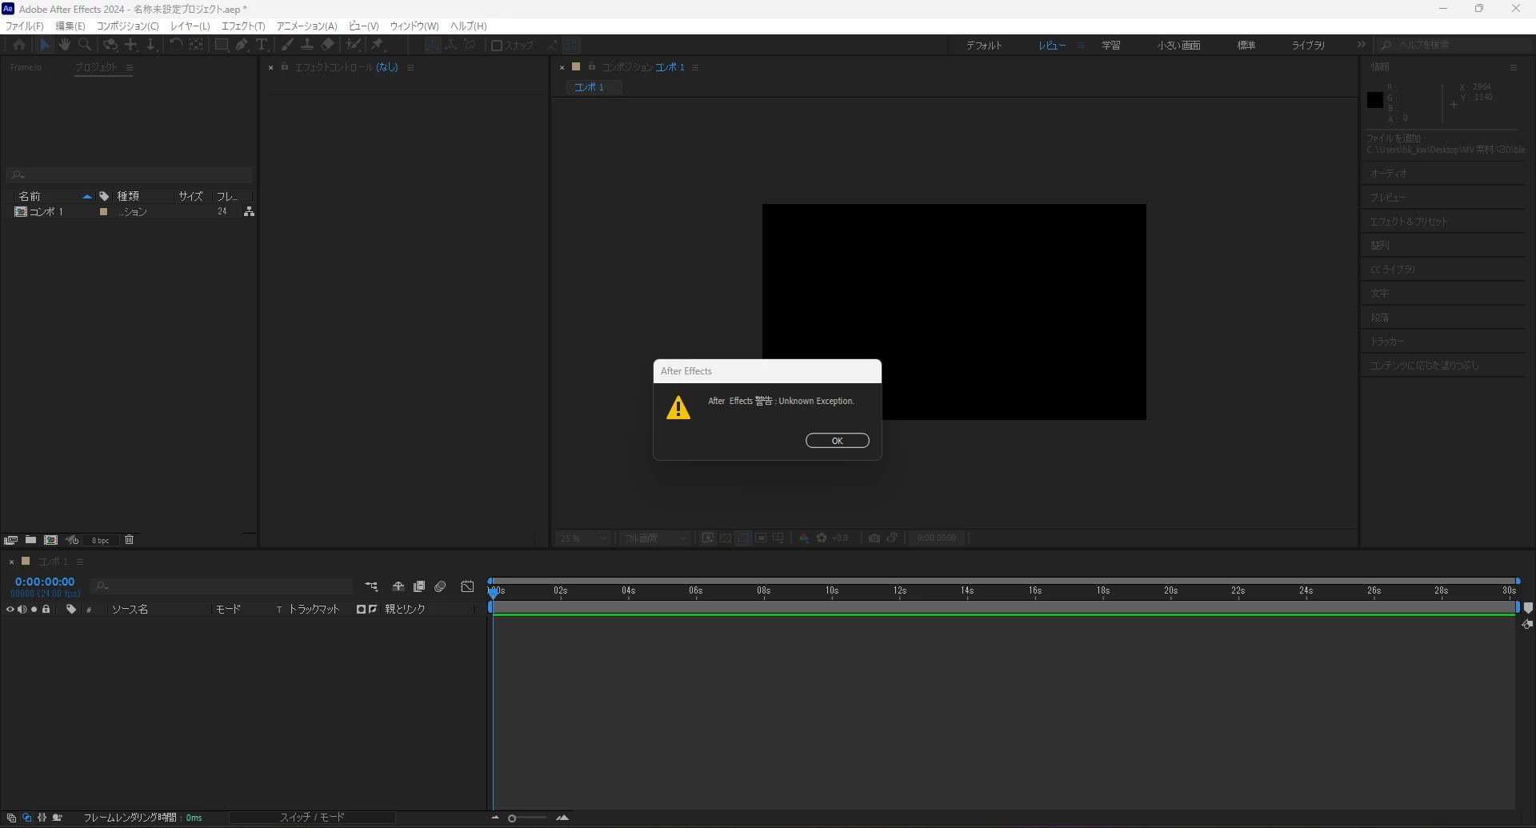The height and width of the screenshot is (828, 1536).
Task: Open the 25% magnification dropdown
Action: pyautogui.click(x=583, y=538)
